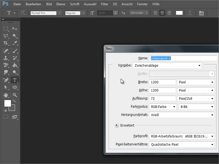Screen dimensions: 219x164
Task: Select the Crop tool
Action: point(6,43)
